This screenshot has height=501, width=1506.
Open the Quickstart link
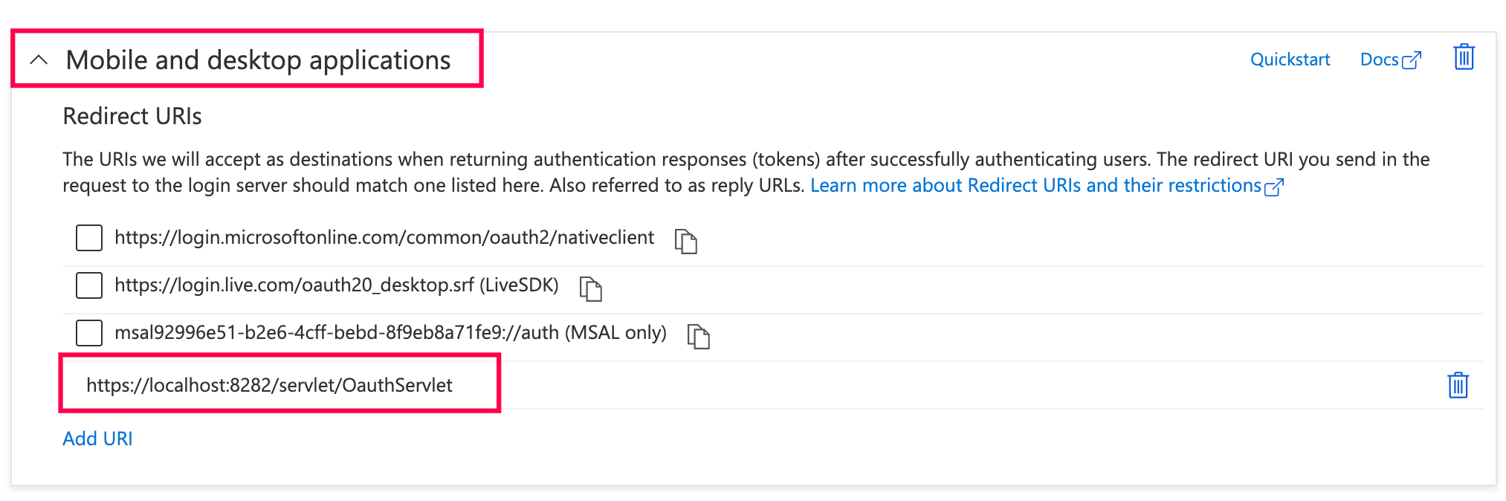[1290, 59]
